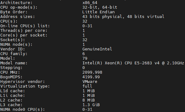
Task: Click the Intel Xeon E5-2683 model name
Action: (x=133, y=63)
